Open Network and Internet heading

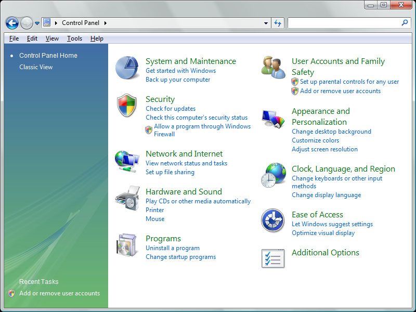tap(184, 154)
